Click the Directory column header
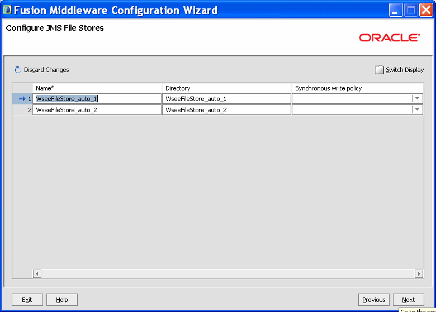Image resolution: width=436 pixels, height=312 pixels. point(226,88)
